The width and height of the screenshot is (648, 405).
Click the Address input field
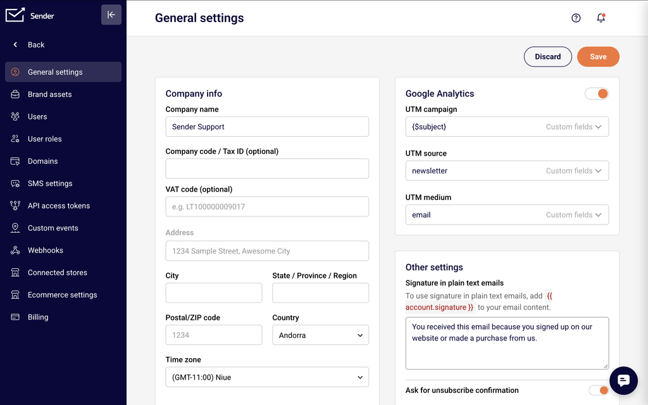[267, 251]
